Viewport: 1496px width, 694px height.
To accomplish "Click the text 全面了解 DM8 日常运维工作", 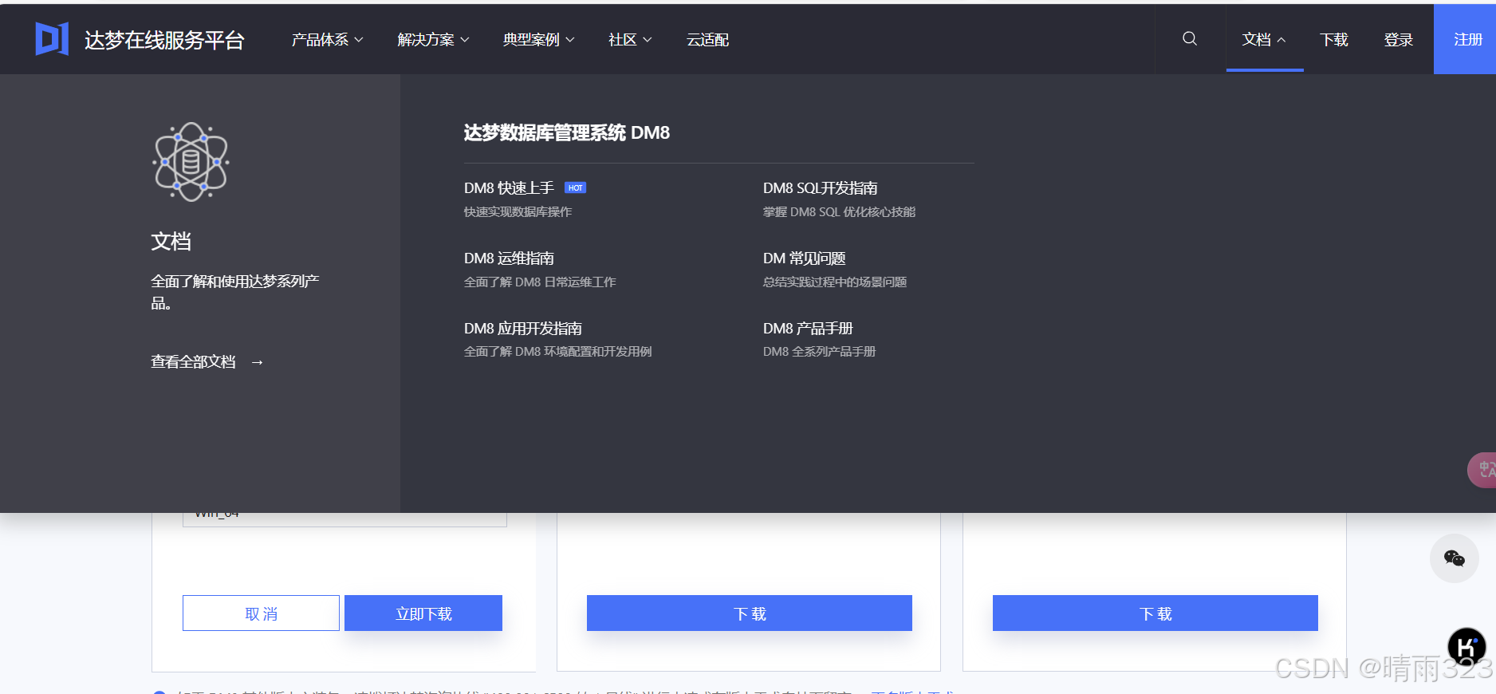I will pos(540,282).
